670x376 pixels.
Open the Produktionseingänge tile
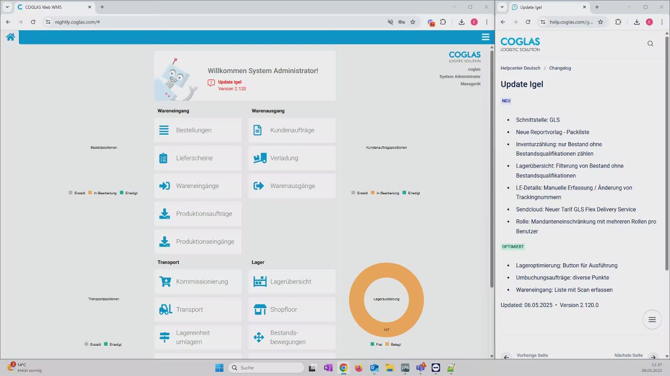198,242
